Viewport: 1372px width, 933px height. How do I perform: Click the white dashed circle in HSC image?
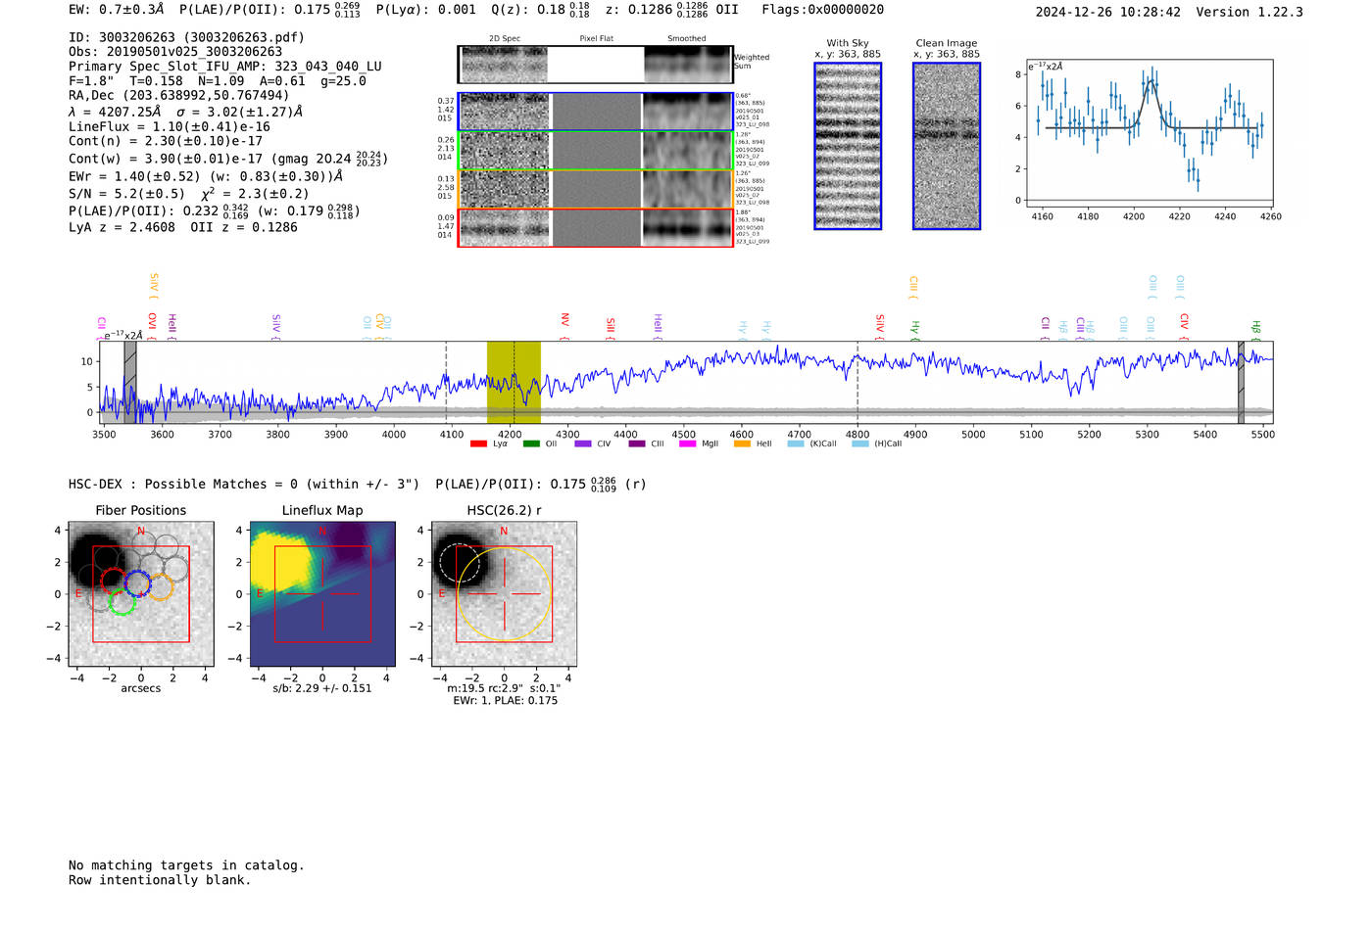[459, 563]
